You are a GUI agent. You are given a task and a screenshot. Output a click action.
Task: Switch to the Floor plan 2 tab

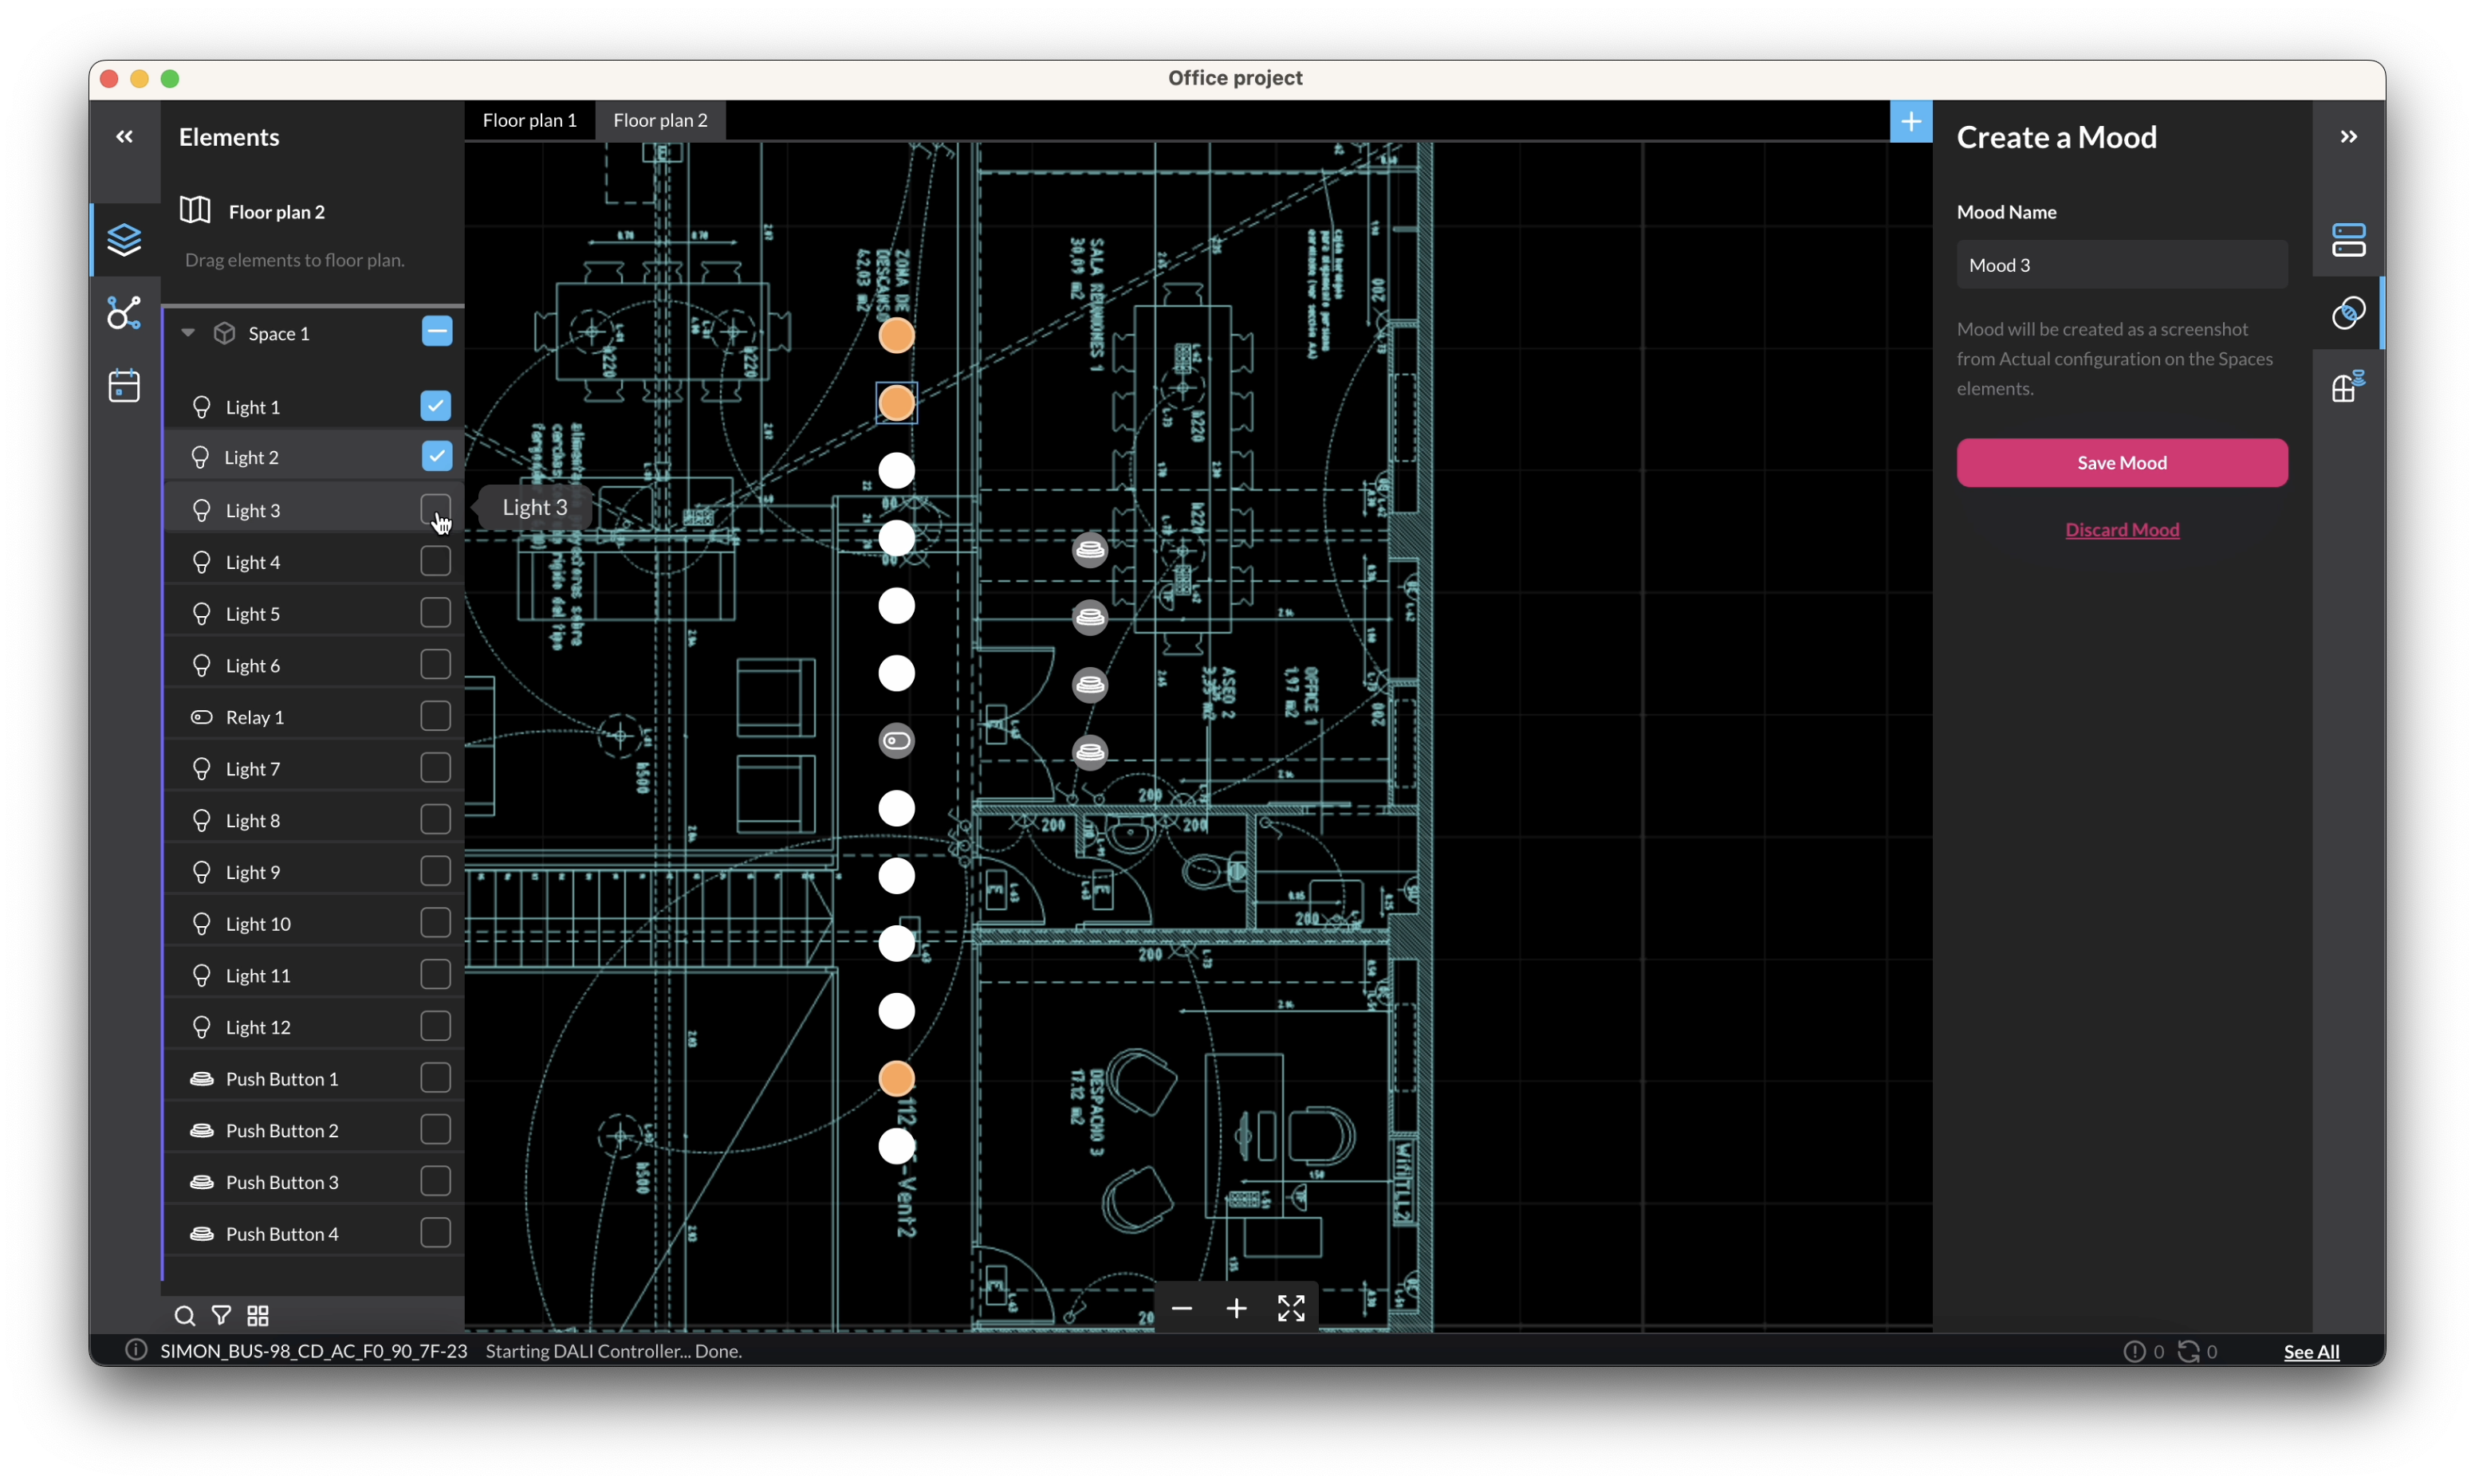pos(660,120)
